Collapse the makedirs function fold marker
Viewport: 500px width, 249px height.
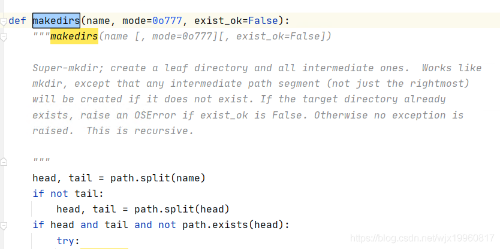pos(4,21)
